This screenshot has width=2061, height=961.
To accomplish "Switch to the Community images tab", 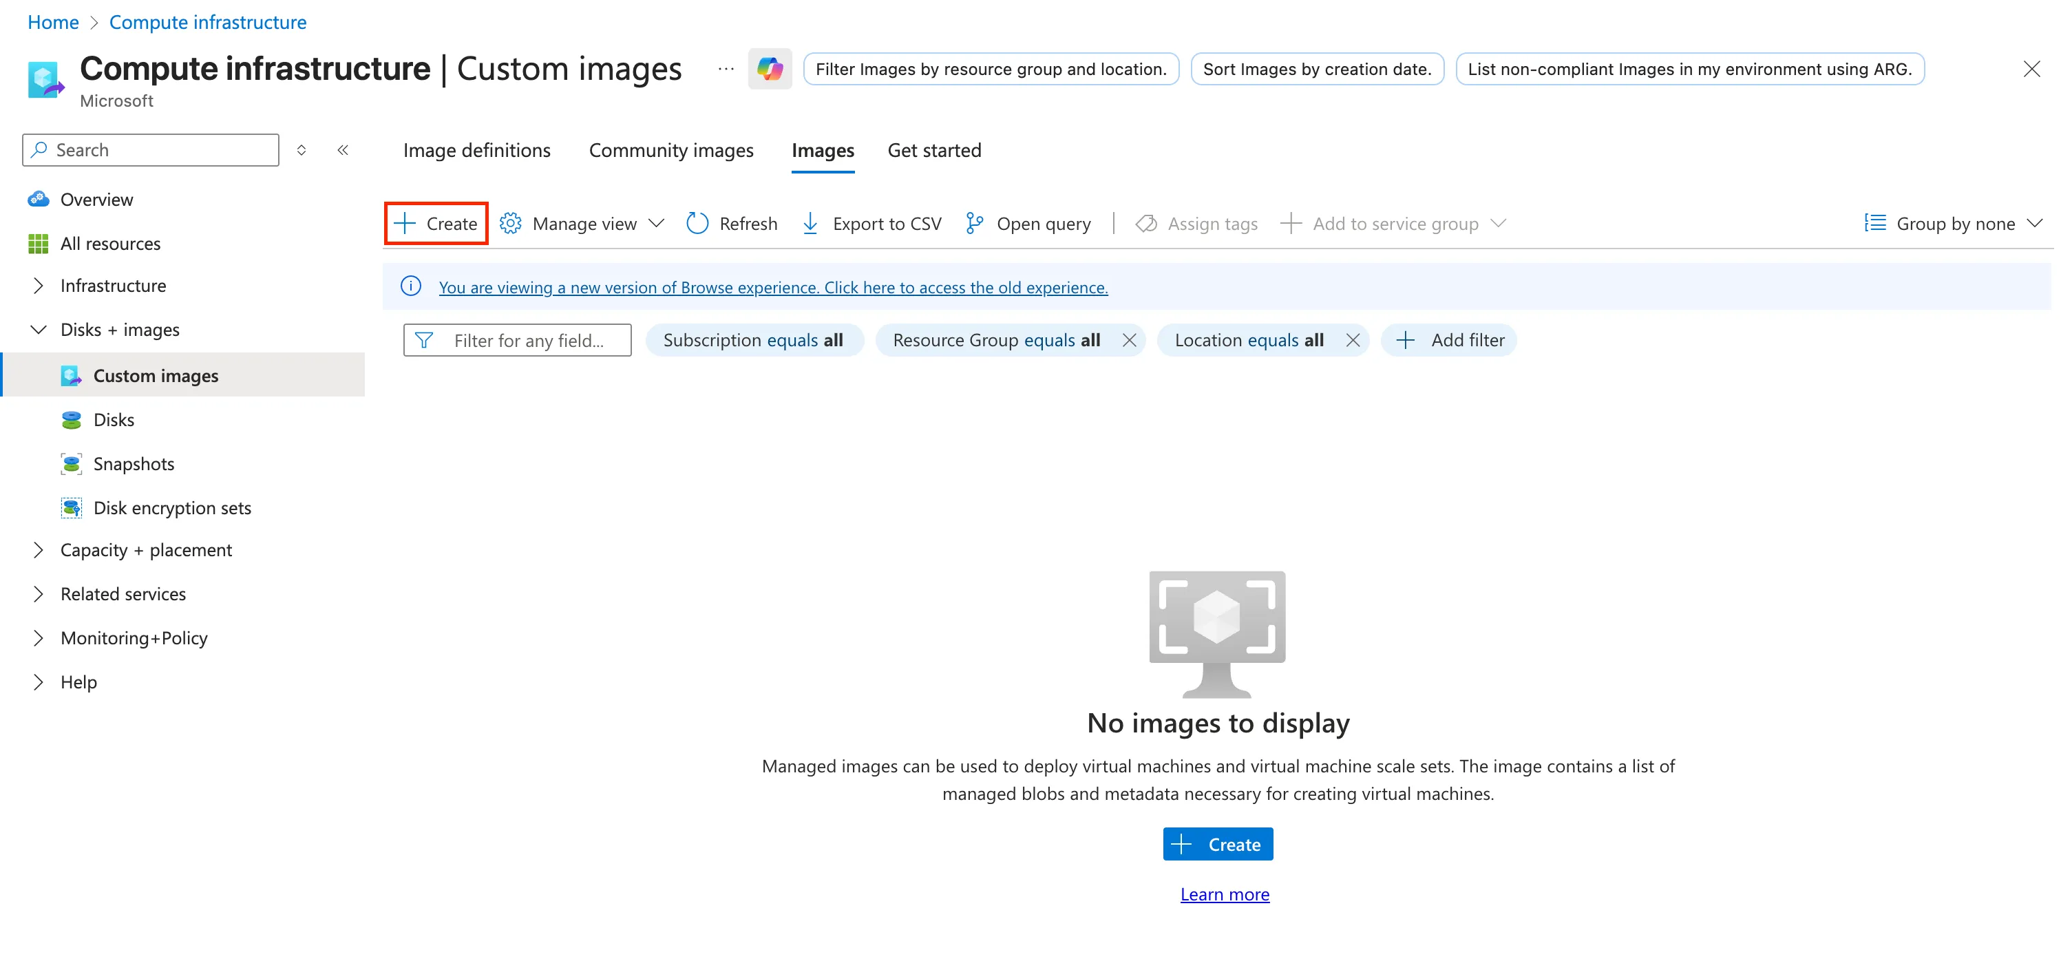I will pos(671,151).
